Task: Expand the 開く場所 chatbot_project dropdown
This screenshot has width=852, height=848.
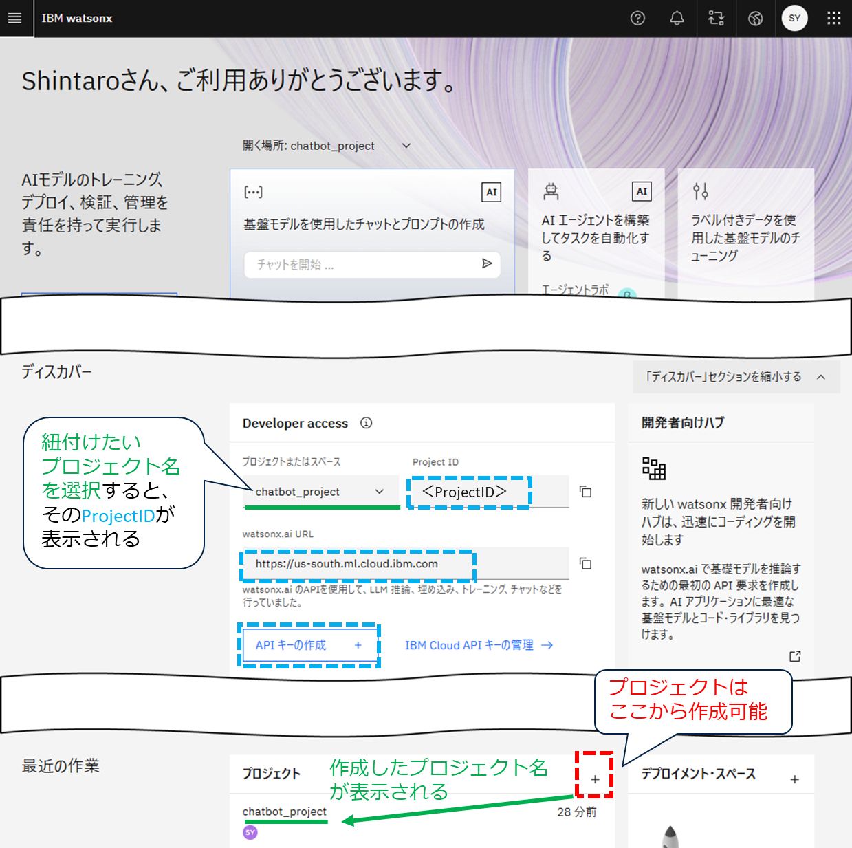Action: (327, 146)
